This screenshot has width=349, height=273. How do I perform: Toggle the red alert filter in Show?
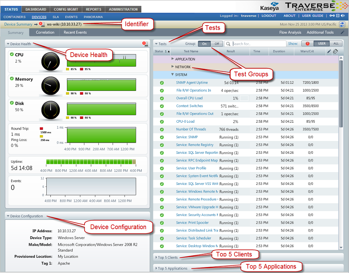pyautogui.click(x=308, y=44)
